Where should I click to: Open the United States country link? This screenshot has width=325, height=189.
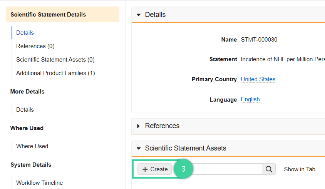258,79
